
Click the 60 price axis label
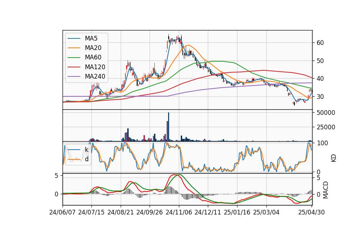coord(320,43)
